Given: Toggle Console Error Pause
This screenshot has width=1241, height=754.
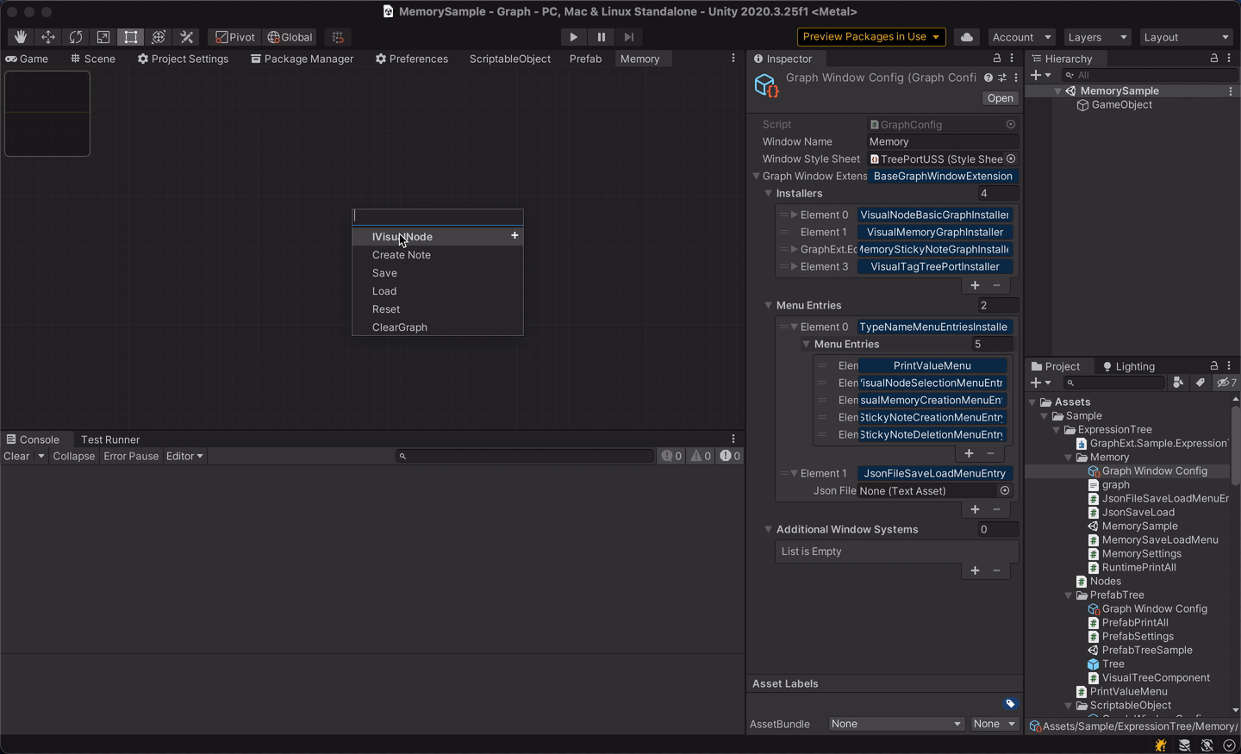Looking at the screenshot, I should (x=131, y=456).
